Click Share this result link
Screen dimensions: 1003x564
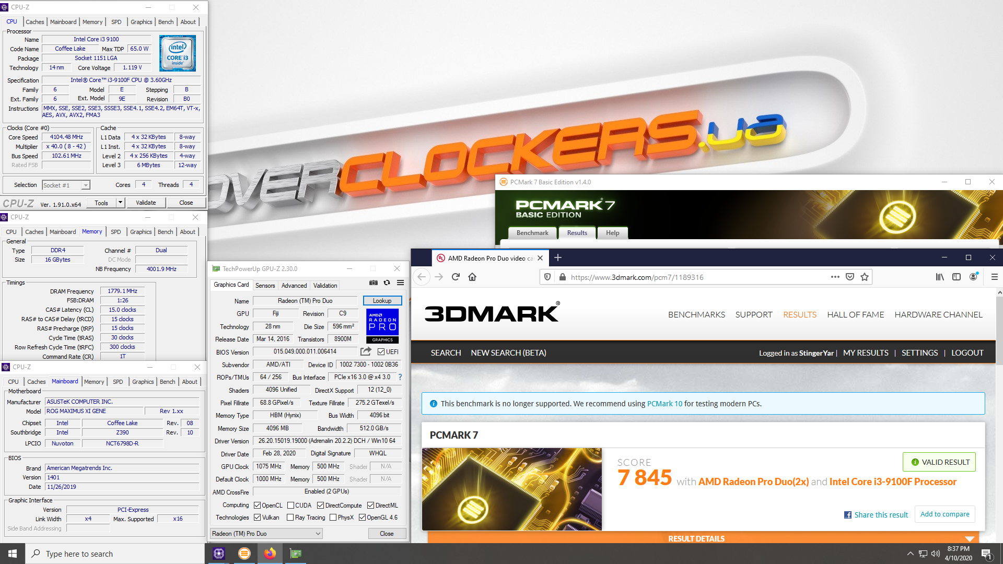point(876,514)
